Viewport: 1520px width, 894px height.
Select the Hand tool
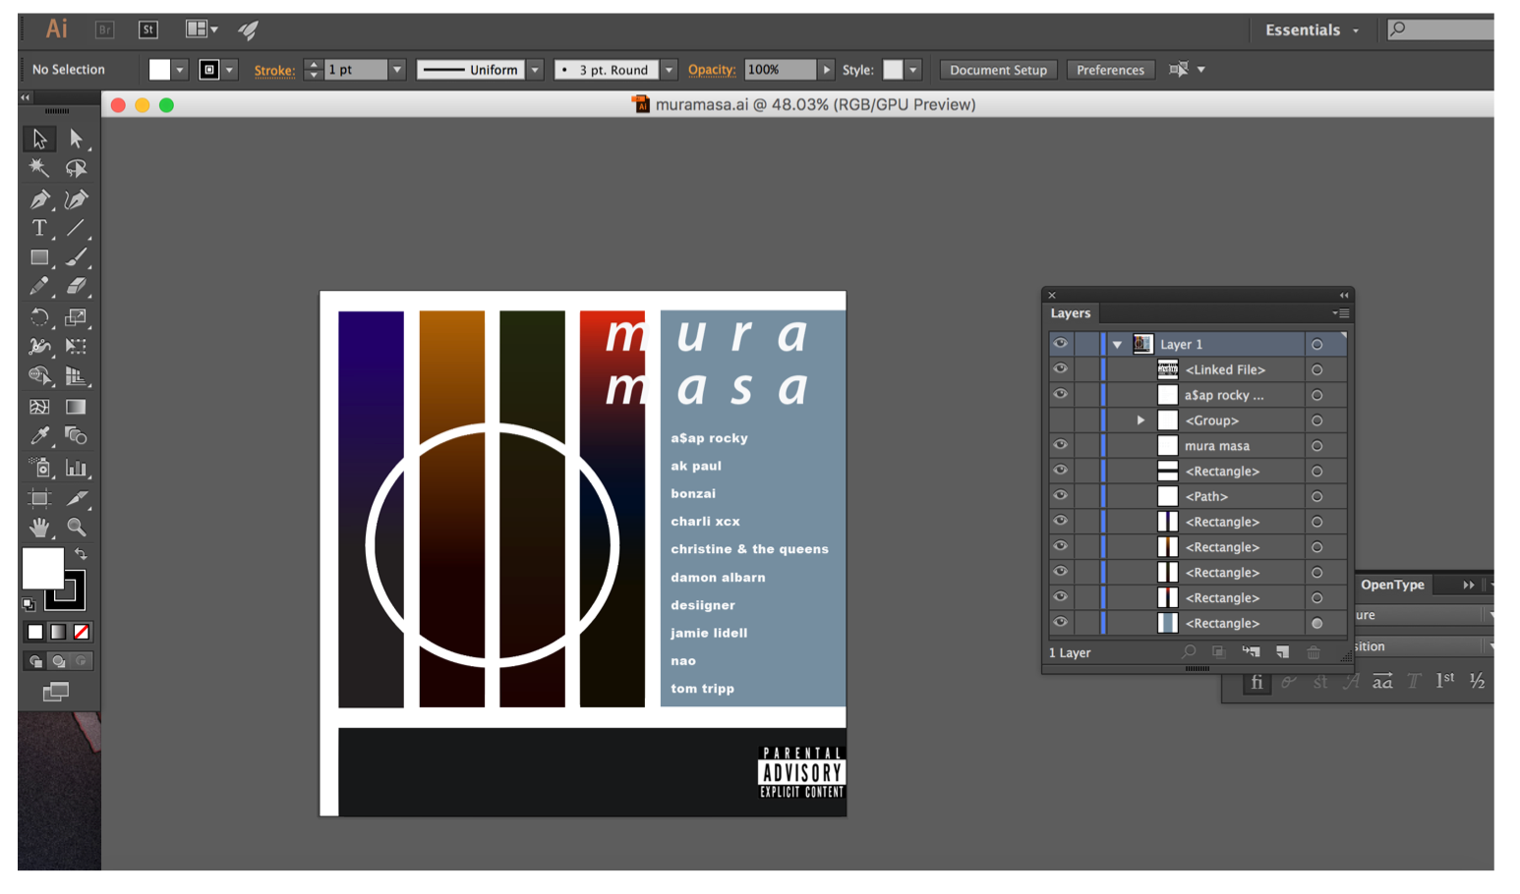(39, 528)
